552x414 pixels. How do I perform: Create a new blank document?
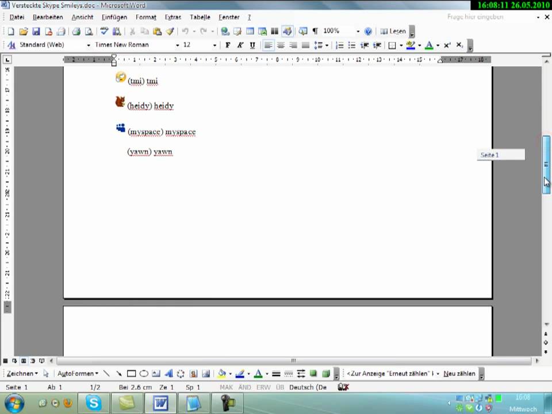tap(11, 31)
